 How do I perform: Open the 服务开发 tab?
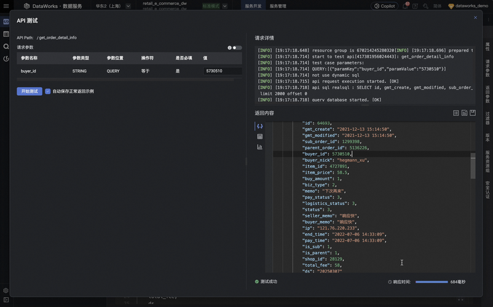253,6
